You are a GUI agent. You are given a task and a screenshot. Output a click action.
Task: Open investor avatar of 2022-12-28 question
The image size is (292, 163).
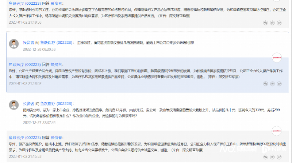[14, 44]
